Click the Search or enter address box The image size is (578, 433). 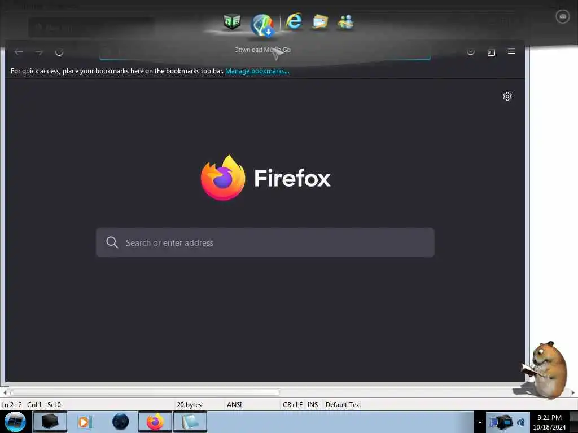tap(265, 242)
